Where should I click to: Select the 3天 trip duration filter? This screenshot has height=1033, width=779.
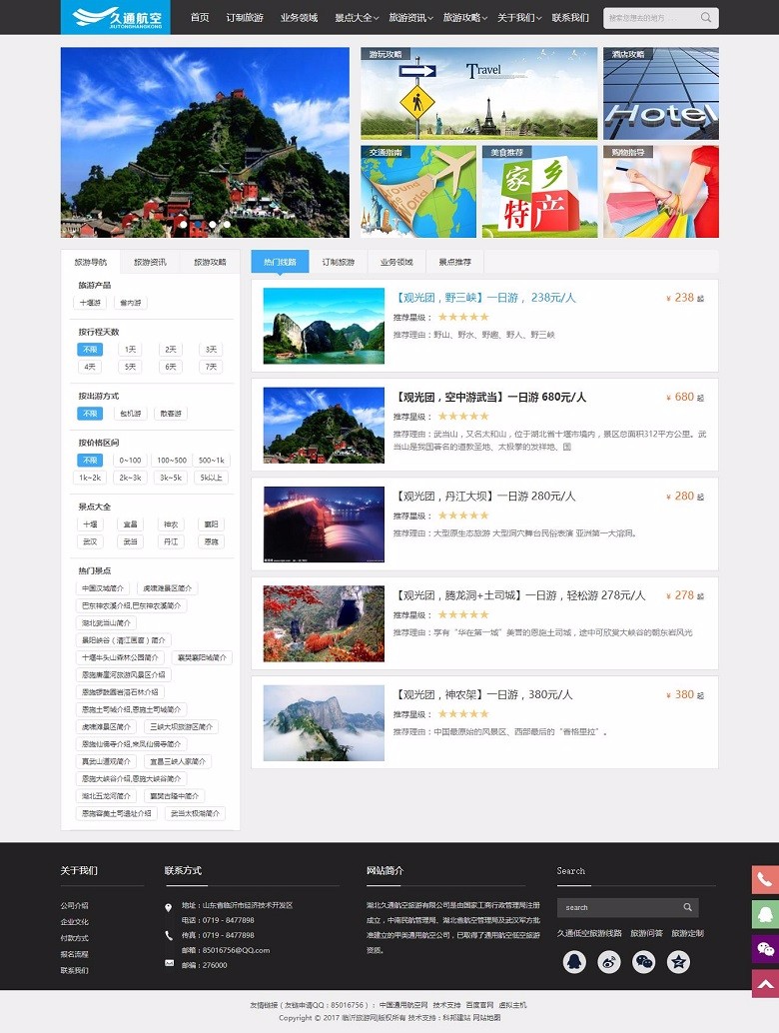point(211,350)
